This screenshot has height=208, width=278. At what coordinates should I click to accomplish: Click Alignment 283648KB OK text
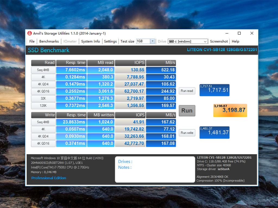(212, 177)
